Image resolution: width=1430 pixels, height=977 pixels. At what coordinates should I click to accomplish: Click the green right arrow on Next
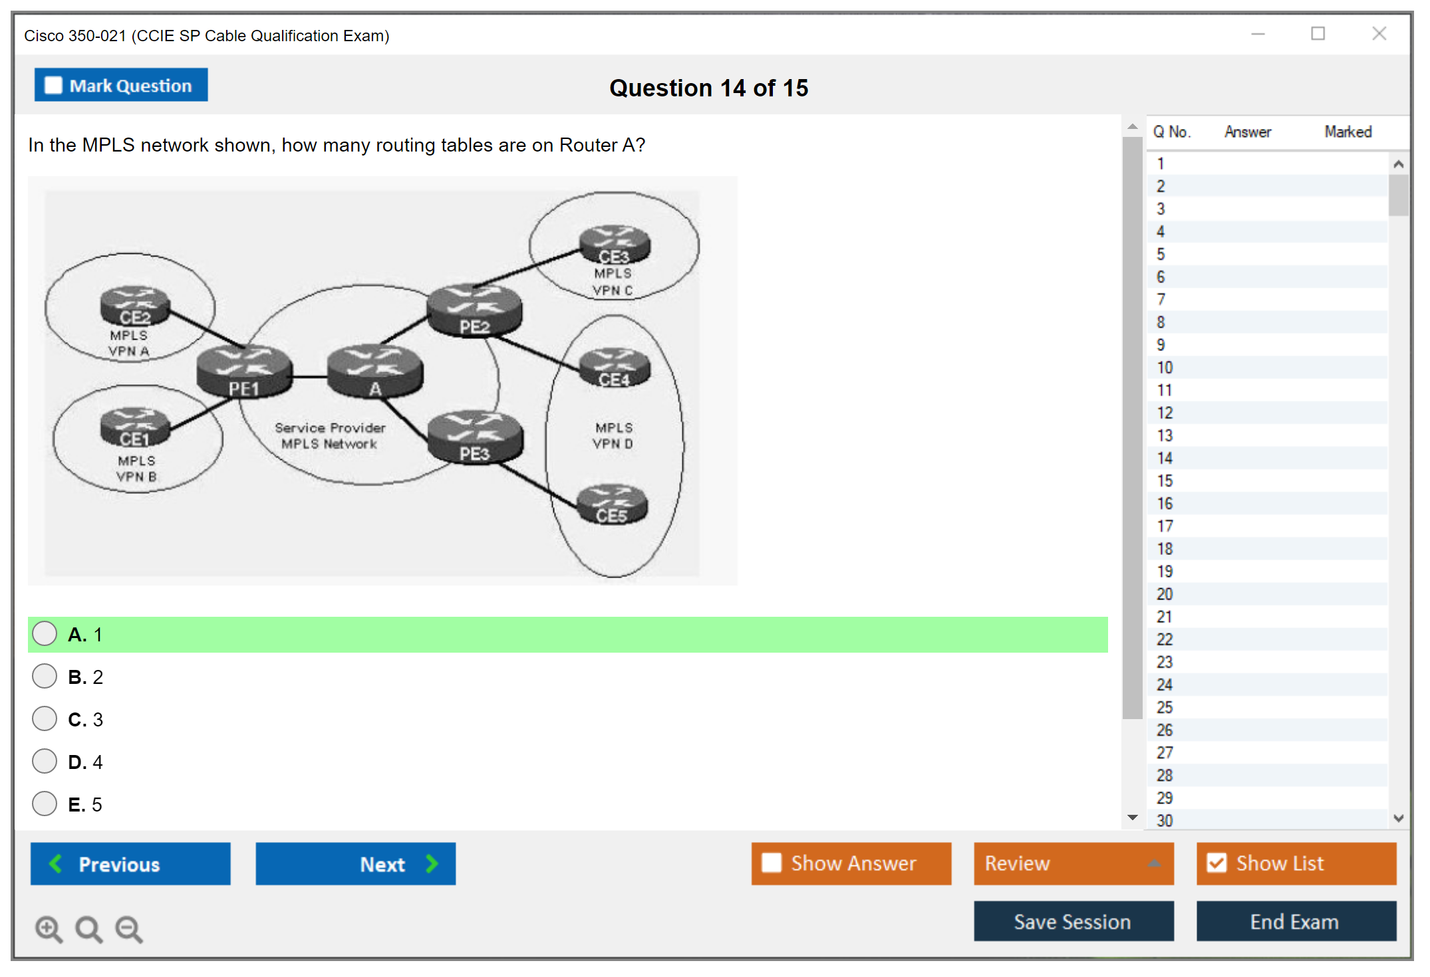point(432,863)
